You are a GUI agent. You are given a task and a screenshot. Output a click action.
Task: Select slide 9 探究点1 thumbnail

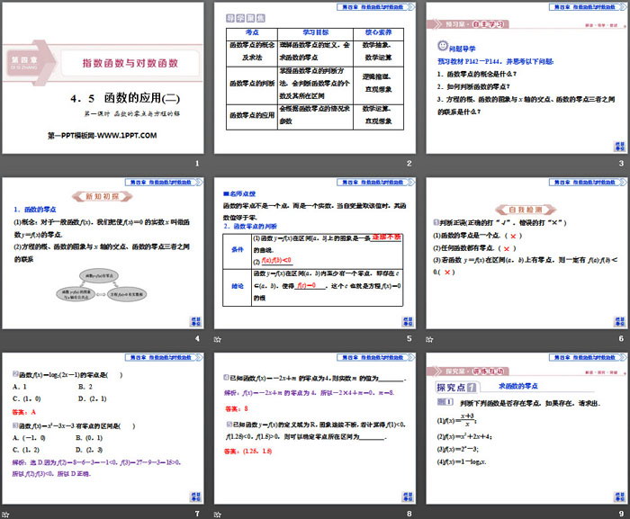tap(526, 429)
